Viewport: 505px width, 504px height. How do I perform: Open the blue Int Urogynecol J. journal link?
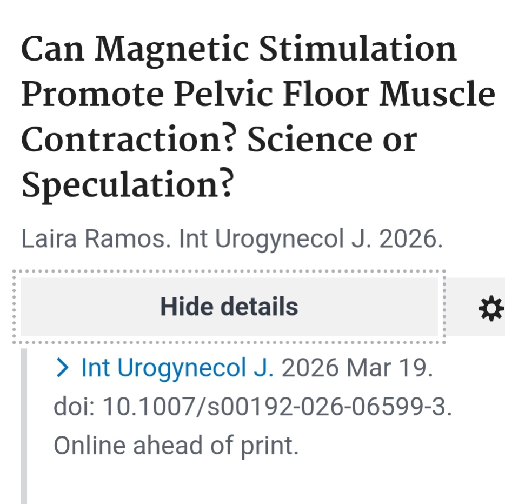pos(178,368)
